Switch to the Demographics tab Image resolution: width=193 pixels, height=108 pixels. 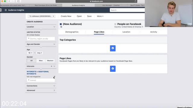click(x=72, y=32)
